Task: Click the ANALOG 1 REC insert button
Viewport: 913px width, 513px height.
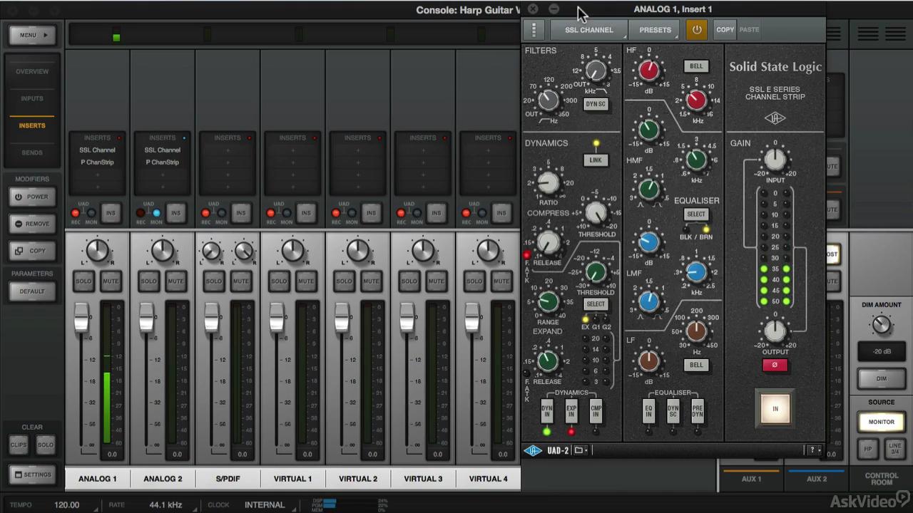Action: pos(76,213)
